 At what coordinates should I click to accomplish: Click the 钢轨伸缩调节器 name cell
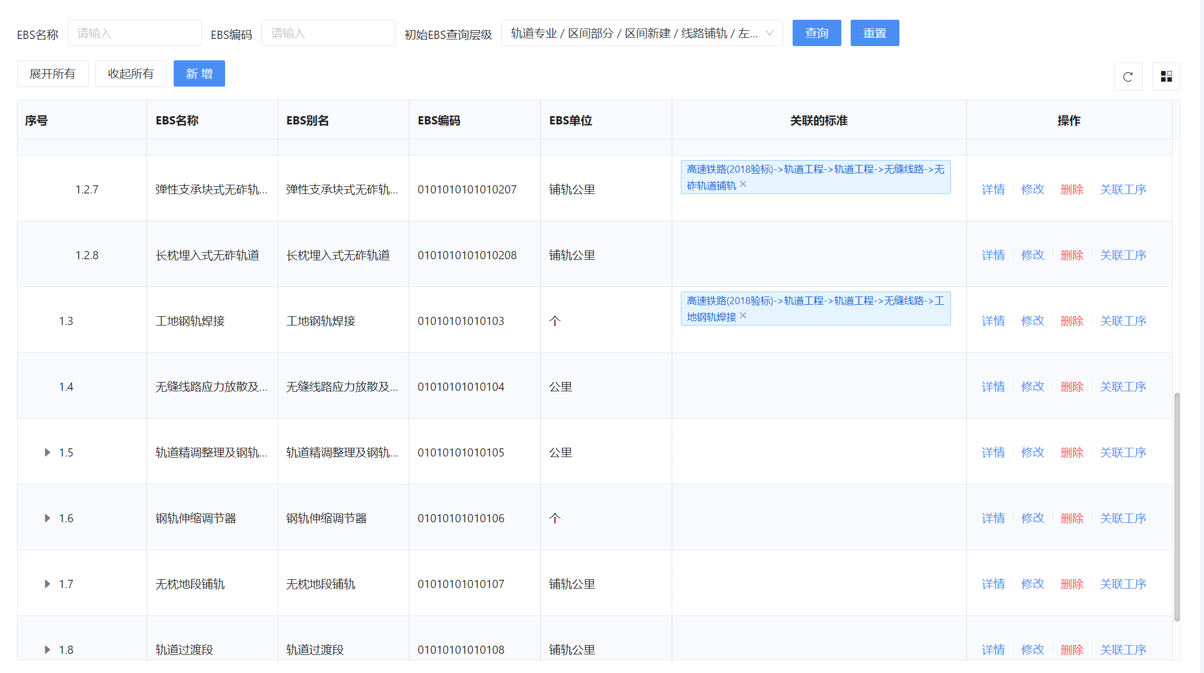click(x=212, y=518)
